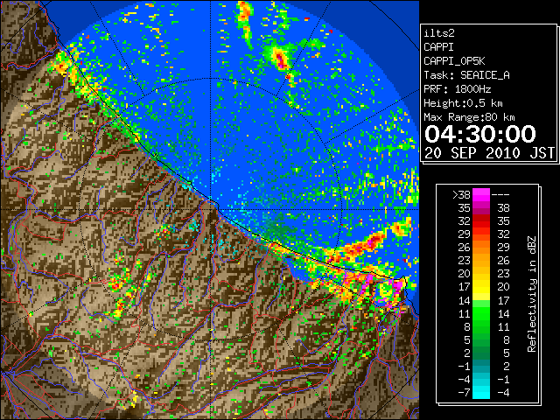Screen dimensions: 560x420
Task: Click the 'CAPPI_0P5K' label
Action: 454,61
